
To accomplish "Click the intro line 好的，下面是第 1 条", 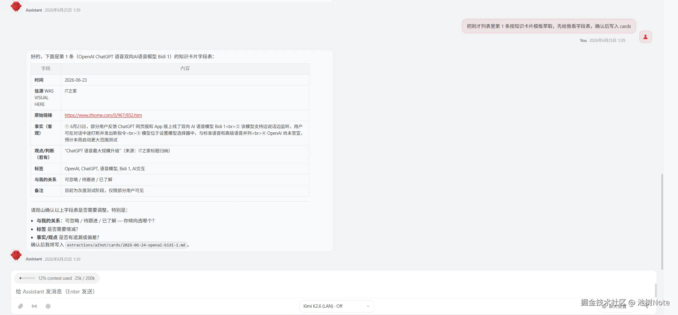I will 123,56.
